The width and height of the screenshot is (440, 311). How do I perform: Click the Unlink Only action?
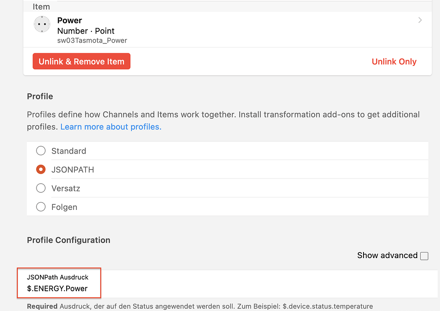pos(394,61)
